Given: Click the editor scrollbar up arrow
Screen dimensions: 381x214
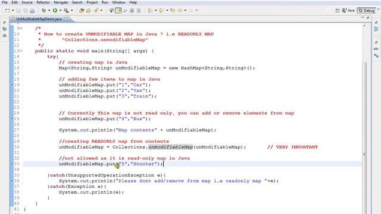Looking at the screenshot, I should tap(364, 26).
